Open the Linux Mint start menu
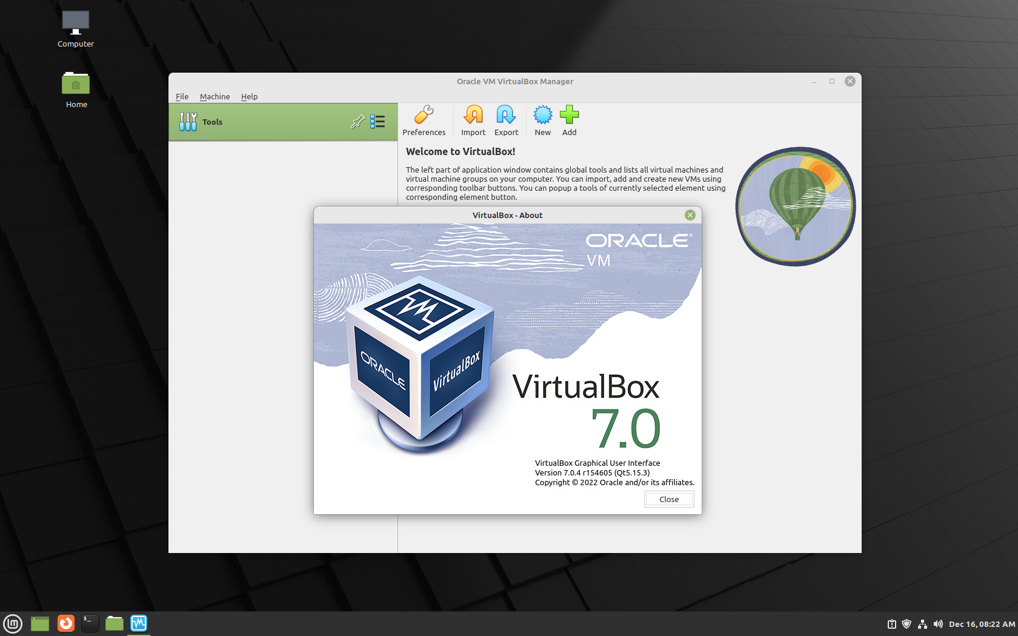The image size is (1018, 636). coord(13,623)
